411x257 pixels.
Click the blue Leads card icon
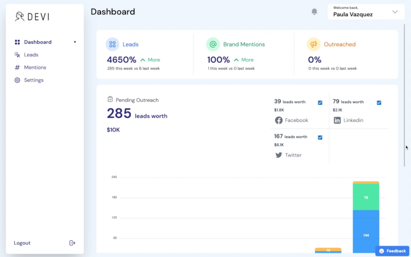[x=112, y=44]
